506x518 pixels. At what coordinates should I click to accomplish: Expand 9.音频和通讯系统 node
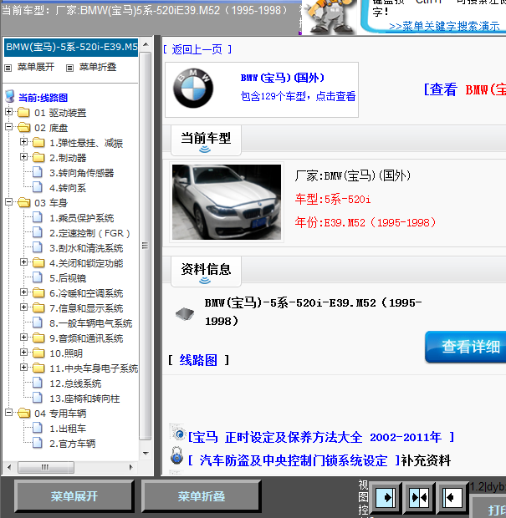pyautogui.click(x=23, y=337)
